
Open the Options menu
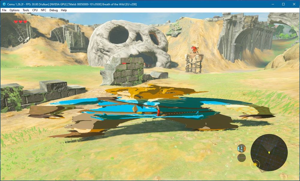pos(14,10)
